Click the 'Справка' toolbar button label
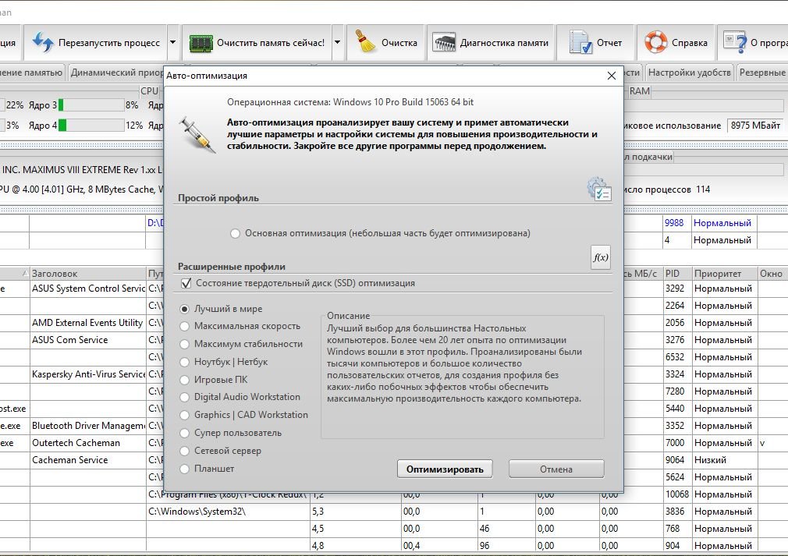 690,43
